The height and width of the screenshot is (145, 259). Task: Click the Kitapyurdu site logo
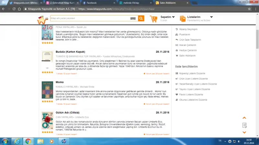pos(42,19)
